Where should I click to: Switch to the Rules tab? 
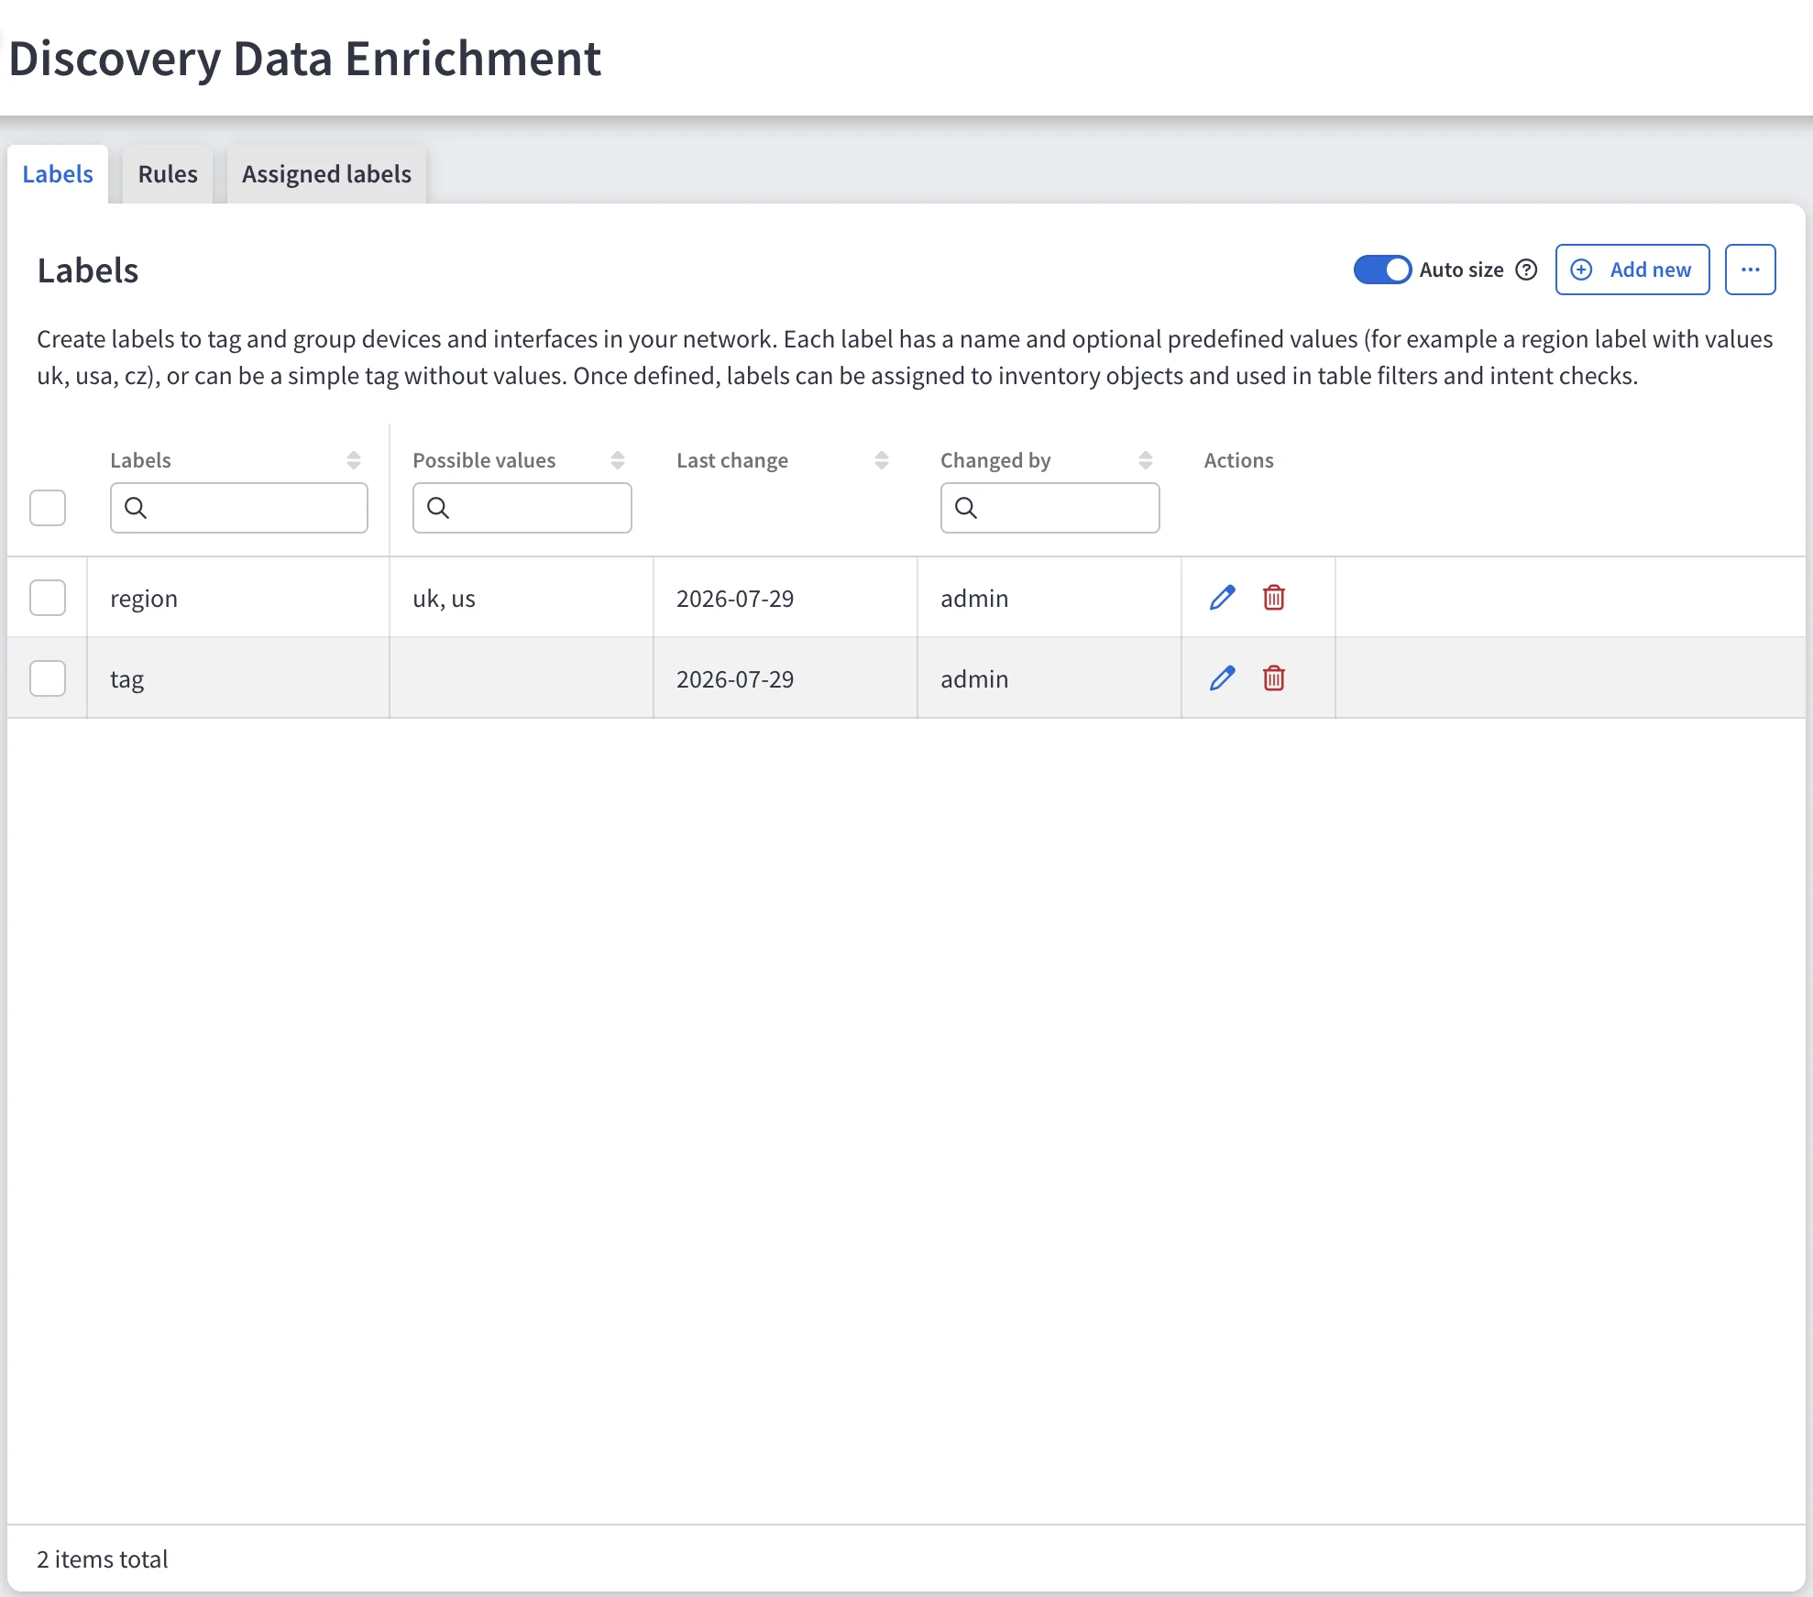click(168, 174)
